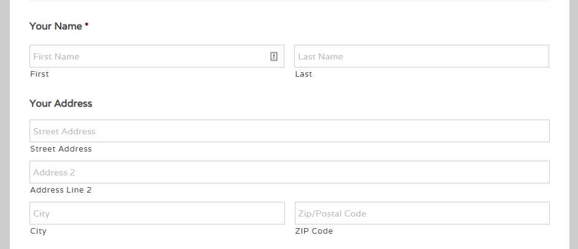Screen dimensions: 578x249
Task: Click the "ZIP Code" sub-label
Action: click(314, 231)
